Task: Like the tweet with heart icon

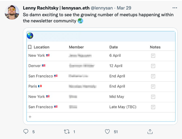Action: click(107, 132)
